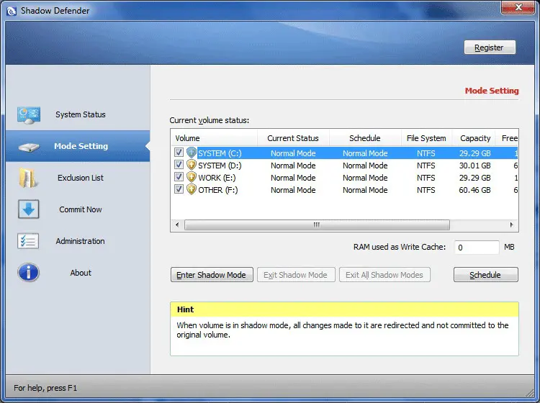Click the File System column header
Screen dimensions: 540x403
point(426,138)
